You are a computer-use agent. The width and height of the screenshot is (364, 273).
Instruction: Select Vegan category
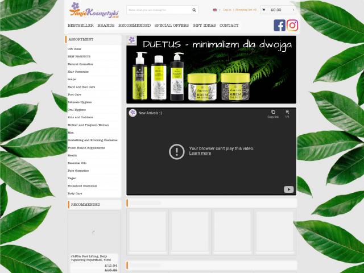[72, 178]
